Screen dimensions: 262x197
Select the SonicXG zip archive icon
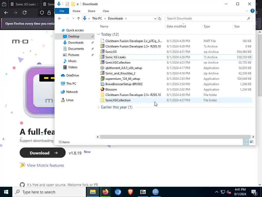(102, 52)
